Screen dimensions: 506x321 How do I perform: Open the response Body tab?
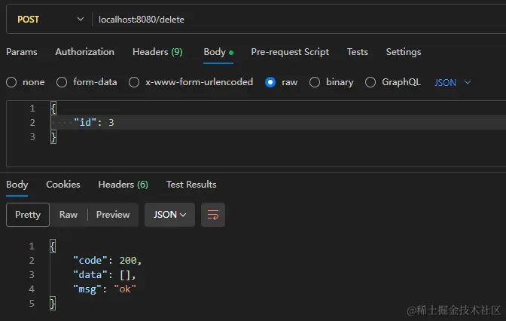pyautogui.click(x=17, y=185)
